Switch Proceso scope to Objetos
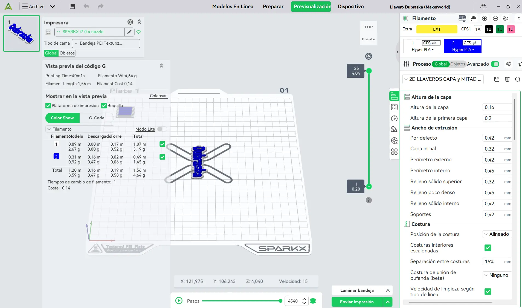This screenshot has height=308, width=522. coord(457,64)
